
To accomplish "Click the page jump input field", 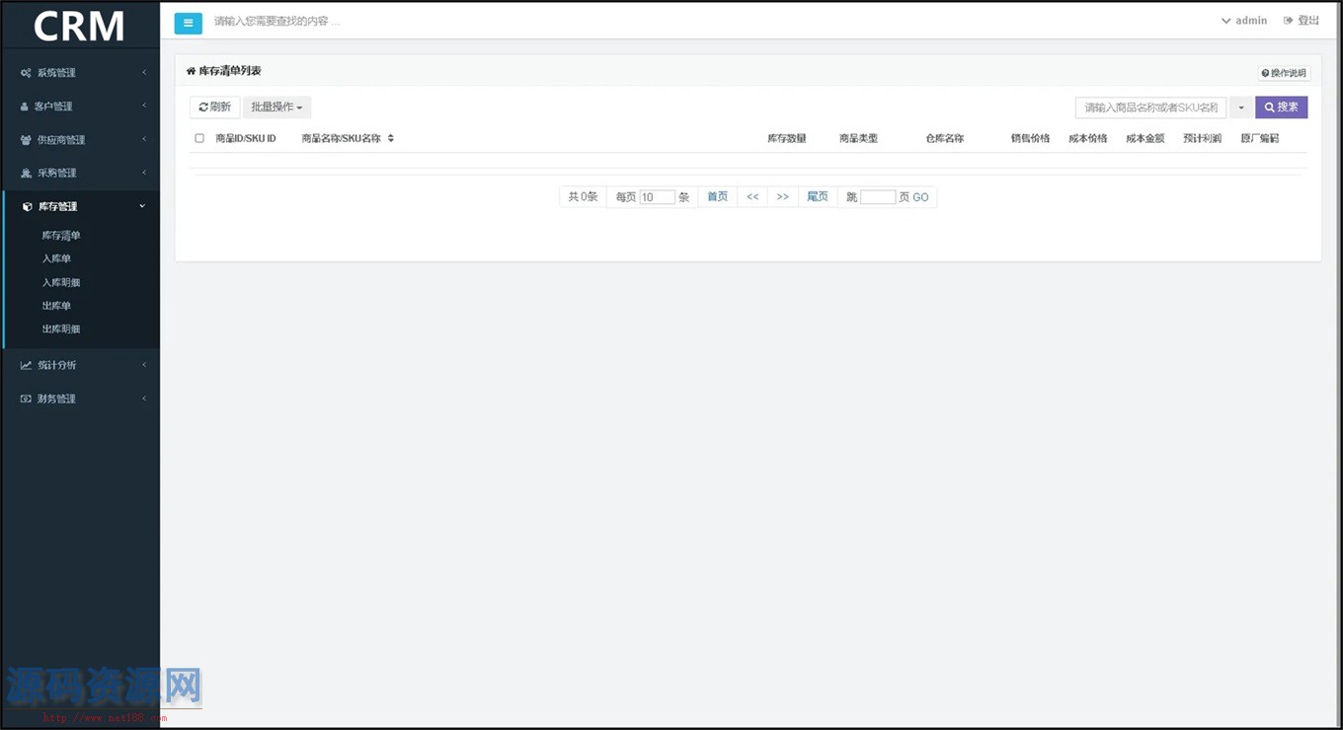I will click(x=878, y=196).
